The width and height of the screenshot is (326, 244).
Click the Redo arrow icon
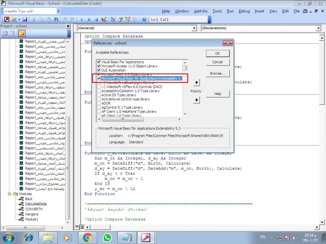[72, 20]
